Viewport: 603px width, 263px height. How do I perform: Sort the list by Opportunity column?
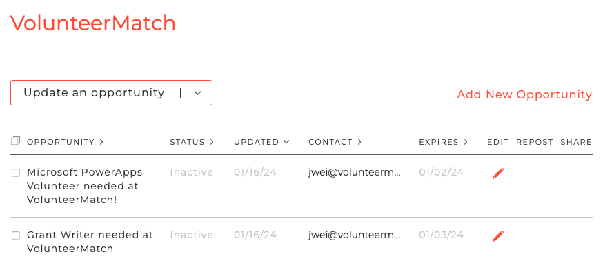point(66,142)
